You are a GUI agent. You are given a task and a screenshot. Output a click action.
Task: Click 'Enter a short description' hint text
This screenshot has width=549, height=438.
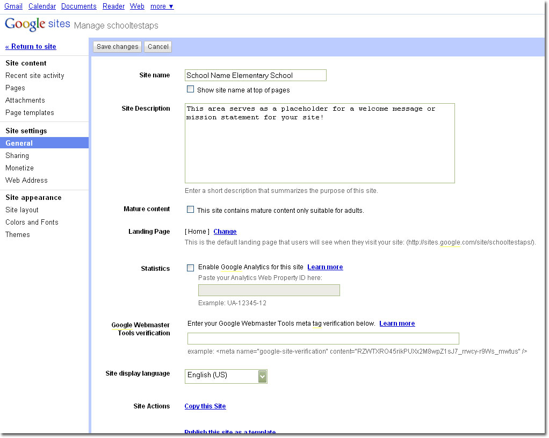[281, 191]
